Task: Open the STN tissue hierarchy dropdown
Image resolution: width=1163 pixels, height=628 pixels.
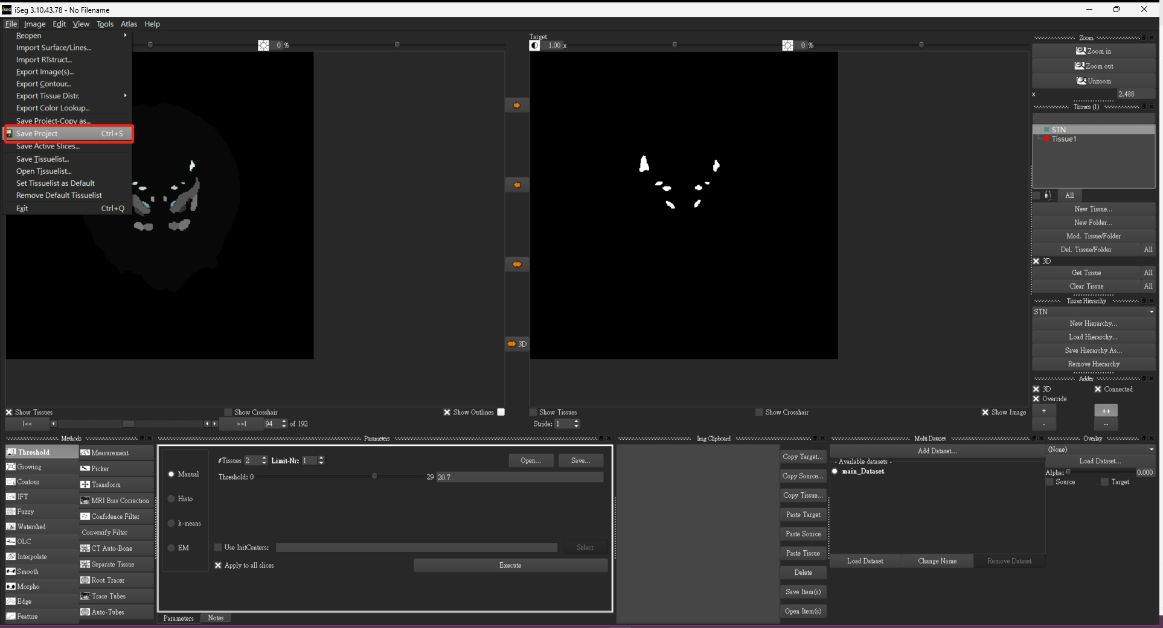Action: coord(1093,312)
